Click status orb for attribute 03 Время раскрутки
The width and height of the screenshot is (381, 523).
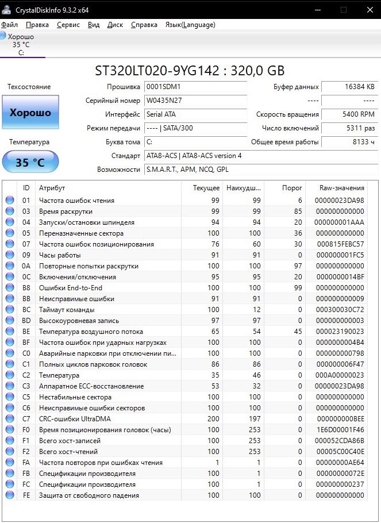point(10,211)
